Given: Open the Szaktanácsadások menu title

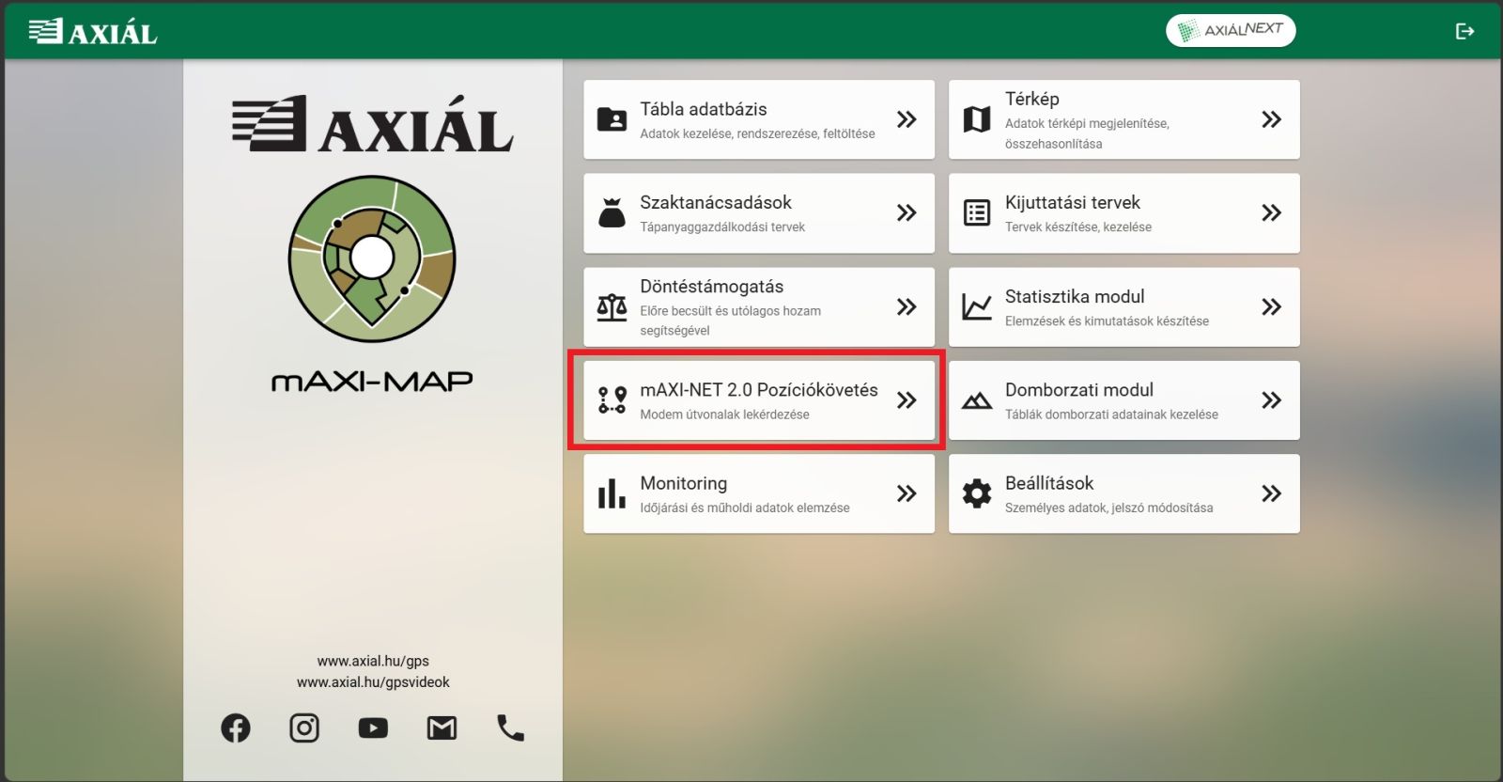Looking at the screenshot, I should point(716,202).
